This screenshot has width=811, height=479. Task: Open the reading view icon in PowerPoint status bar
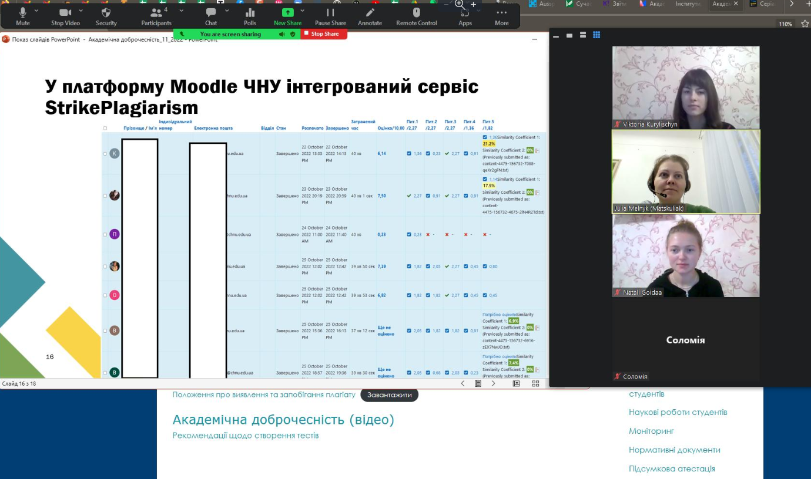click(516, 383)
